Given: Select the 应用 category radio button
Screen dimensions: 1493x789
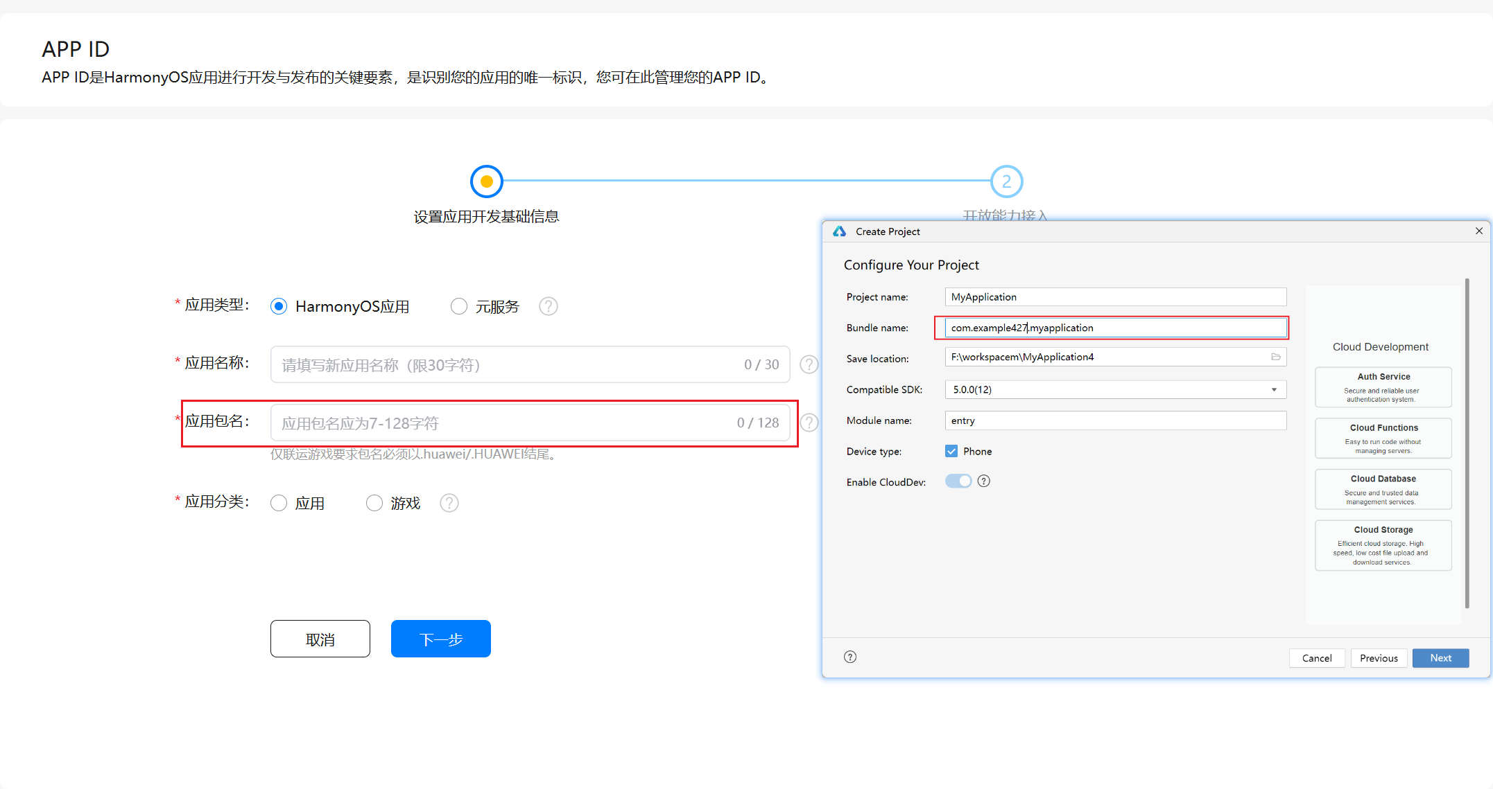Looking at the screenshot, I should [279, 503].
